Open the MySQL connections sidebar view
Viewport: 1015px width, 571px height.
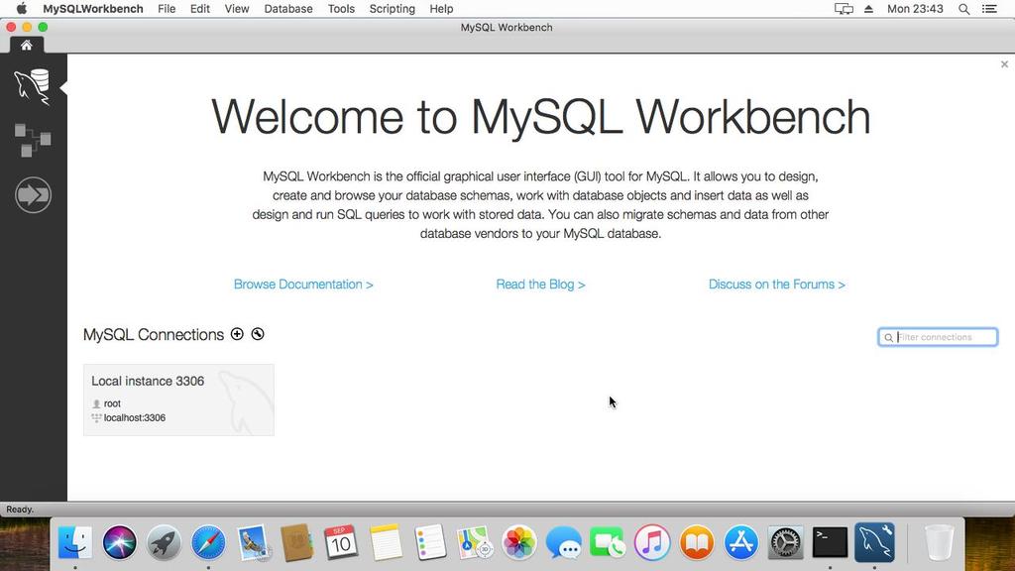coord(33,87)
